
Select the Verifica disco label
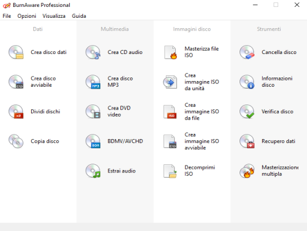(x=278, y=111)
